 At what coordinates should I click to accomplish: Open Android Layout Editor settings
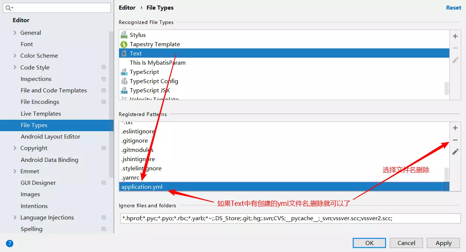click(x=50, y=136)
